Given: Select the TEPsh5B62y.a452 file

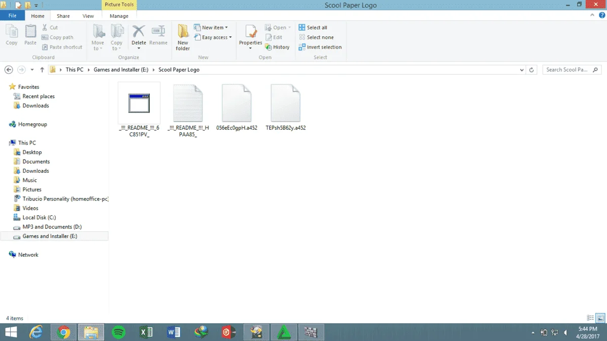Looking at the screenshot, I should pos(286,108).
